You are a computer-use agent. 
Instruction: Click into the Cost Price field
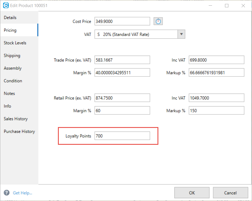tap(122, 21)
